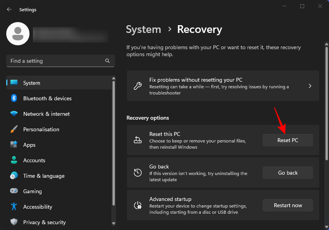Click the Reset PC button
Image resolution: width=329 pixels, height=230 pixels.
287,140
